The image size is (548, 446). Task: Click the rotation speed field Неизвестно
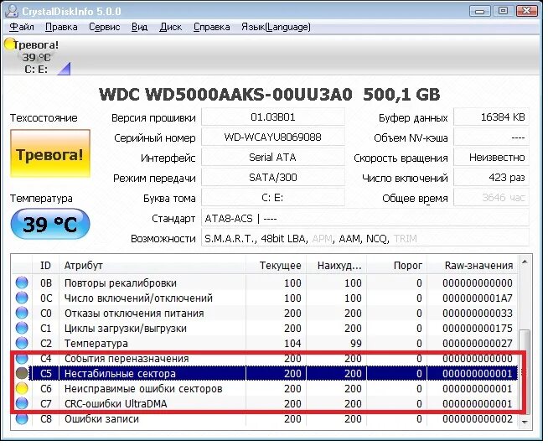(x=491, y=157)
